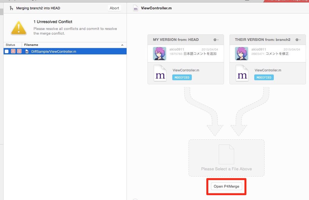
Task: Select the THEIR VERSION ViewController.m file icon
Action: tap(242, 73)
